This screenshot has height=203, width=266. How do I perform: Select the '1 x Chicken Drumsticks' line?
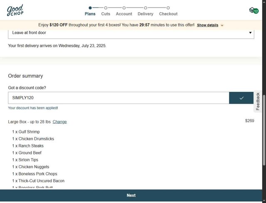(33, 139)
